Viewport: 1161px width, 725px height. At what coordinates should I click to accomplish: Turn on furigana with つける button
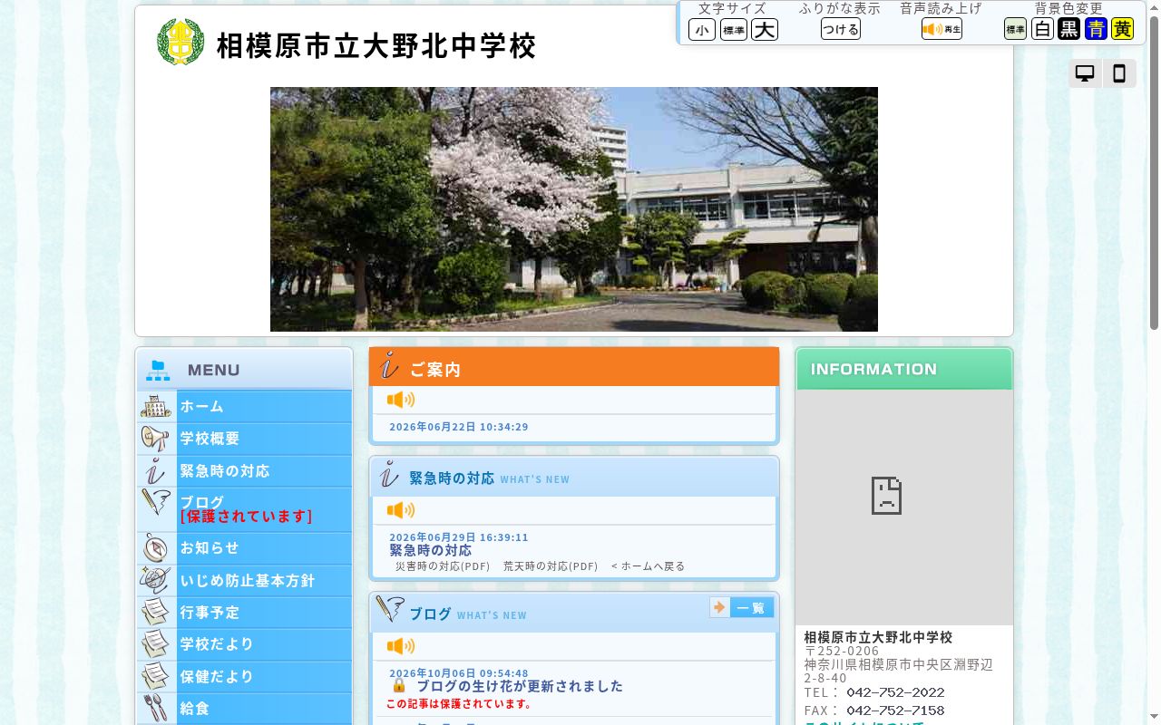pos(841,29)
